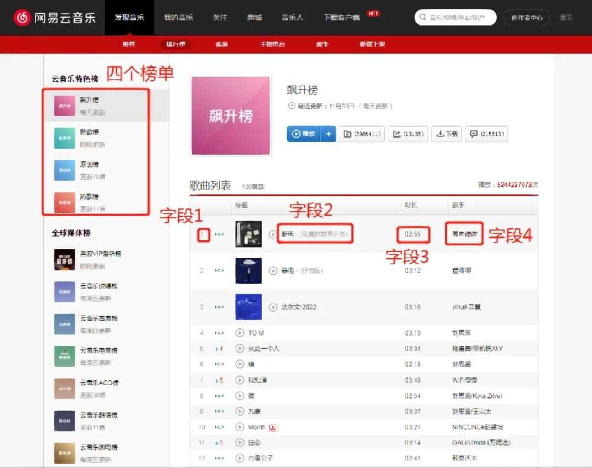The width and height of the screenshot is (592, 468).
Task: Open the 热歌榜 chart in sidebar
Action: (106, 203)
